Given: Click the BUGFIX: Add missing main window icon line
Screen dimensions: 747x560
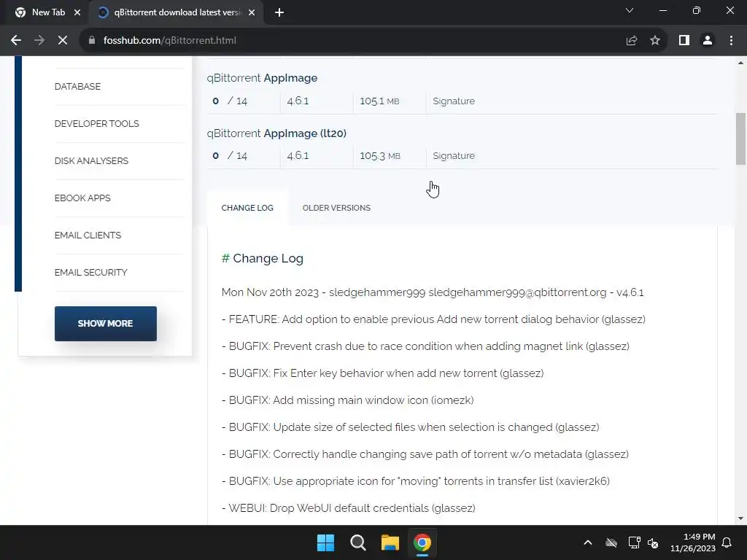Looking at the screenshot, I should pos(348,400).
